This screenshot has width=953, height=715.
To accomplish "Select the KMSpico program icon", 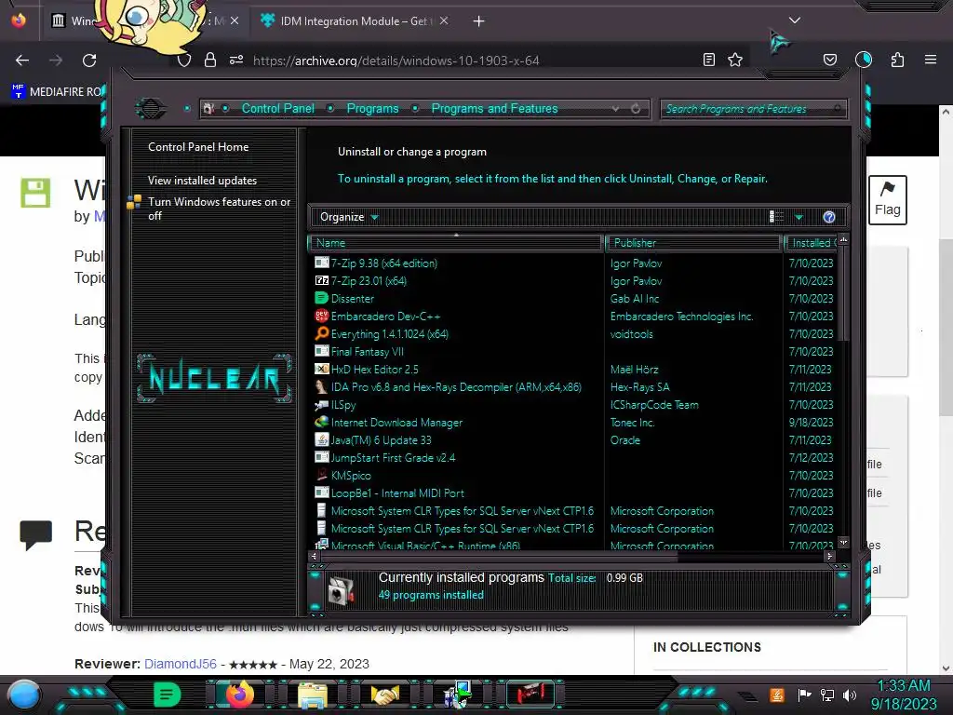I will click(321, 476).
